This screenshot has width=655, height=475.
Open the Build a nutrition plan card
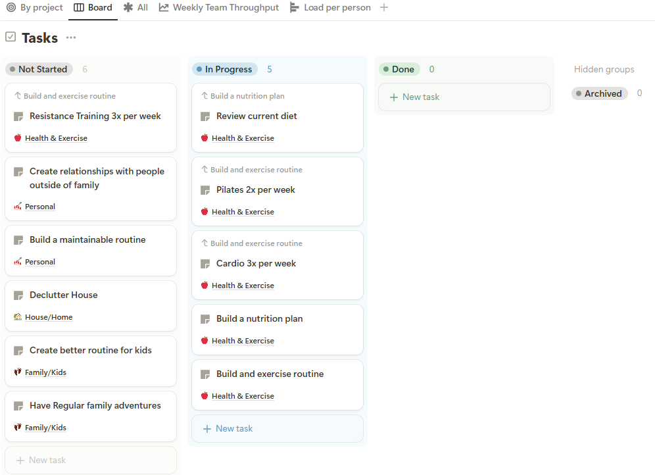(260, 319)
